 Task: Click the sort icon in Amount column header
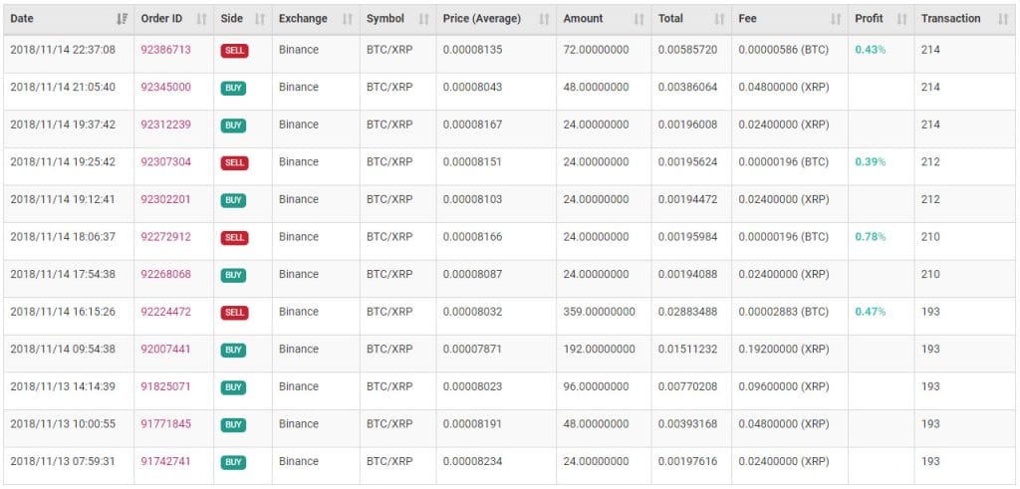(639, 19)
